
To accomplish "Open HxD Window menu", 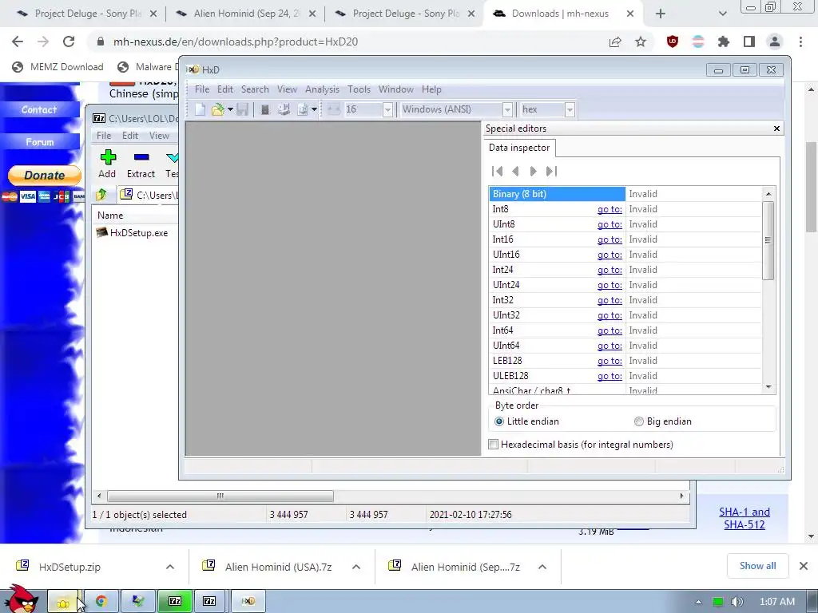I will point(396,89).
